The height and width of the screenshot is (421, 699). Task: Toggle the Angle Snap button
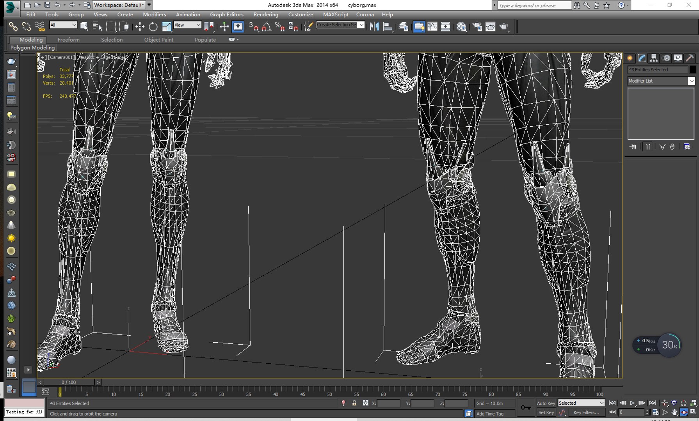[x=267, y=27]
